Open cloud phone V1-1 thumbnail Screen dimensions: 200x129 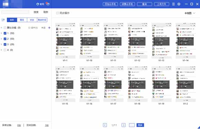coord(65,41)
